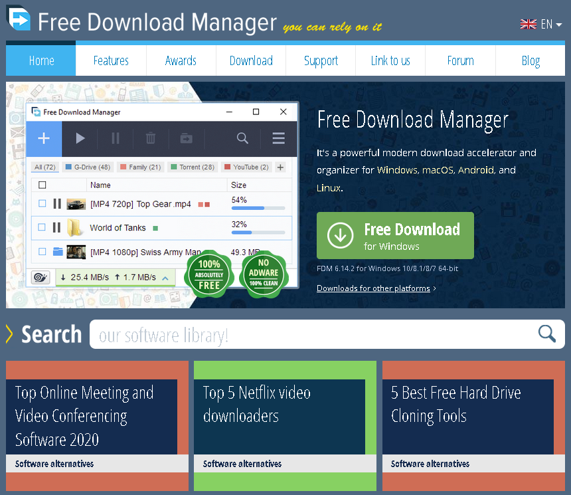
Task: Click the software library search field
Action: tap(312, 335)
